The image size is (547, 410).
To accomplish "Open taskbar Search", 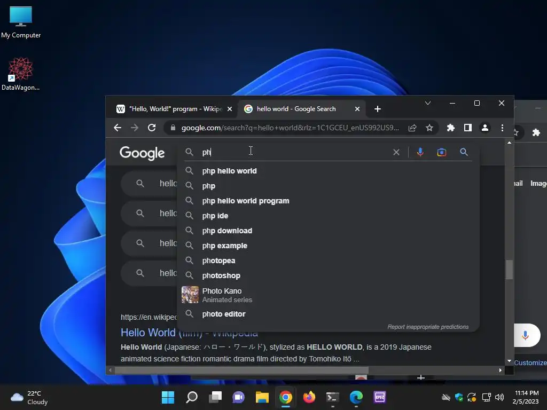I will pos(192,397).
